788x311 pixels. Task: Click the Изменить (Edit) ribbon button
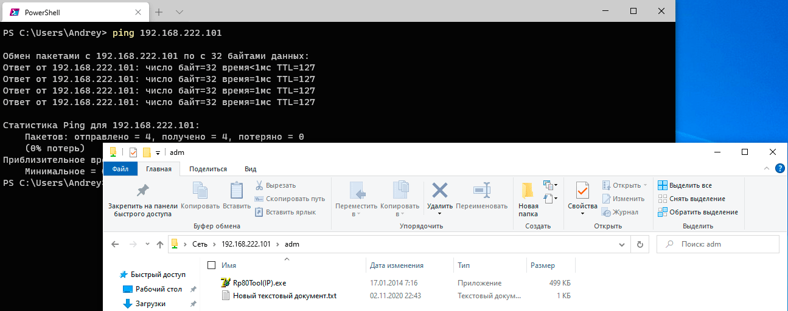tap(623, 199)
